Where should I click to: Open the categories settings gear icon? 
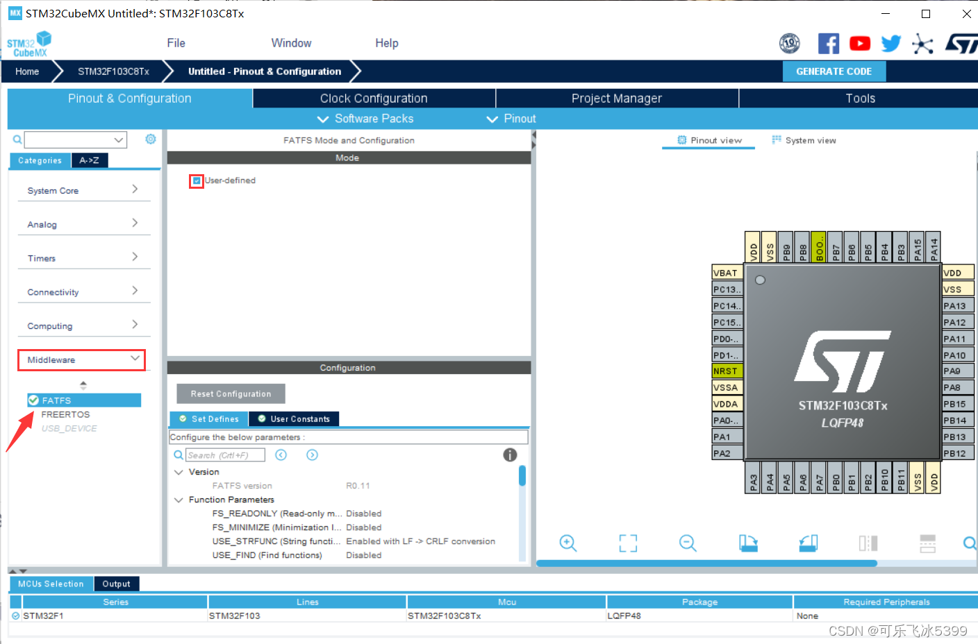(151, 139)
